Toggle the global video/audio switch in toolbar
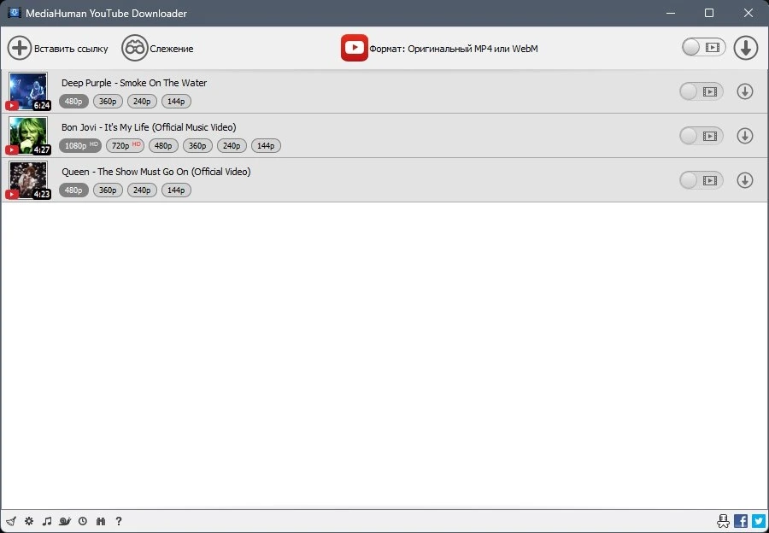The height and width of the screenshot is (533, 769). click(x=703, y=48)
